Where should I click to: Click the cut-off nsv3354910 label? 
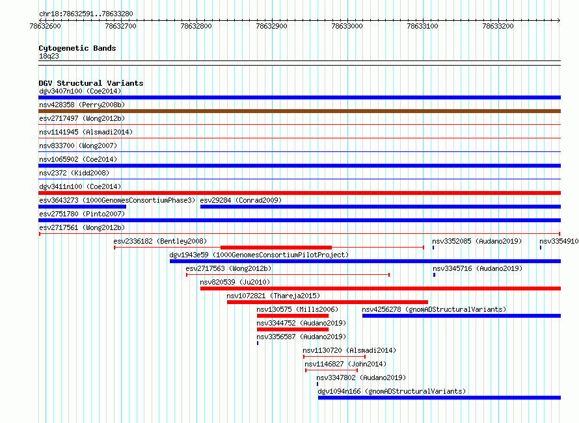pos(559,241)
